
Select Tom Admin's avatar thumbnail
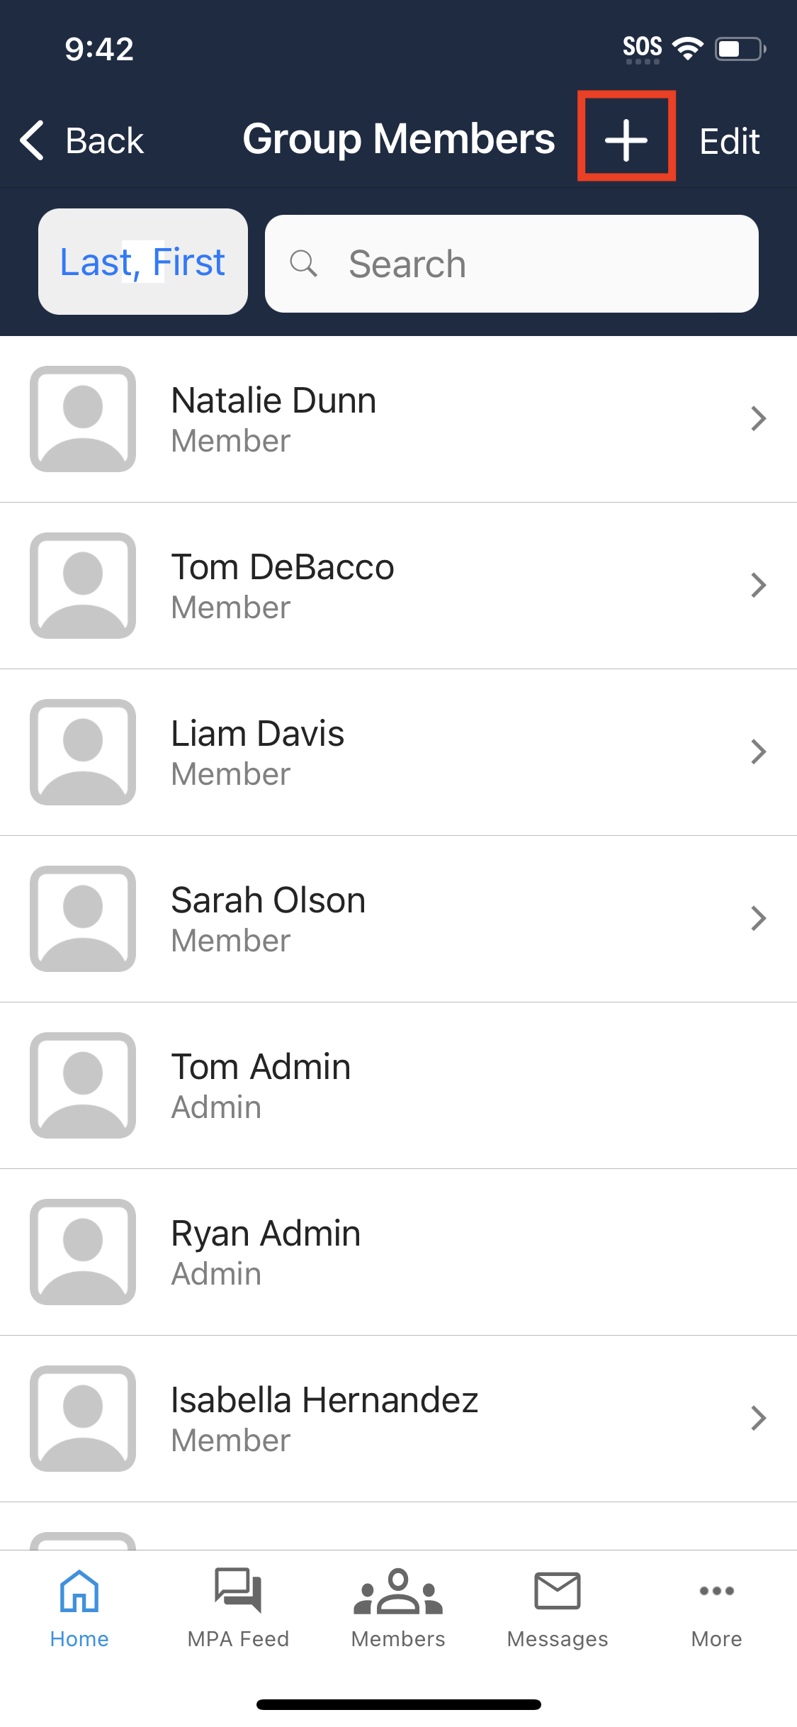pyautogui.click(x=83, y=1085)
